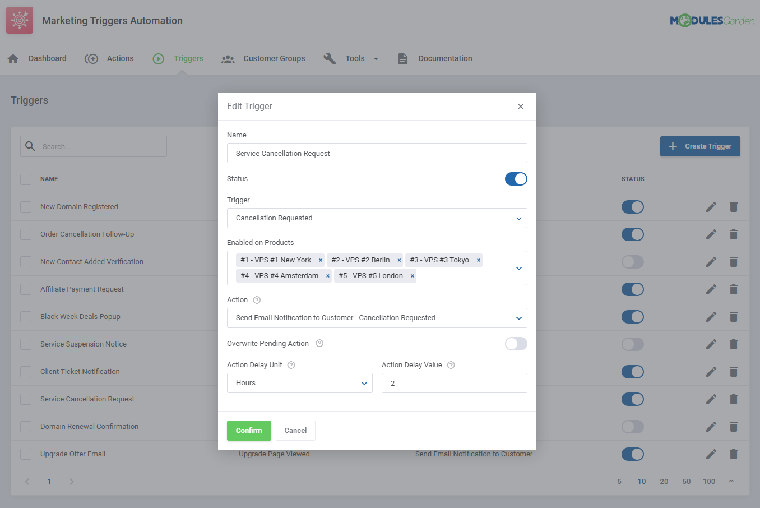760x508 pixels.
Task: Confirm the trigger edits
Action: coord(249,430)
